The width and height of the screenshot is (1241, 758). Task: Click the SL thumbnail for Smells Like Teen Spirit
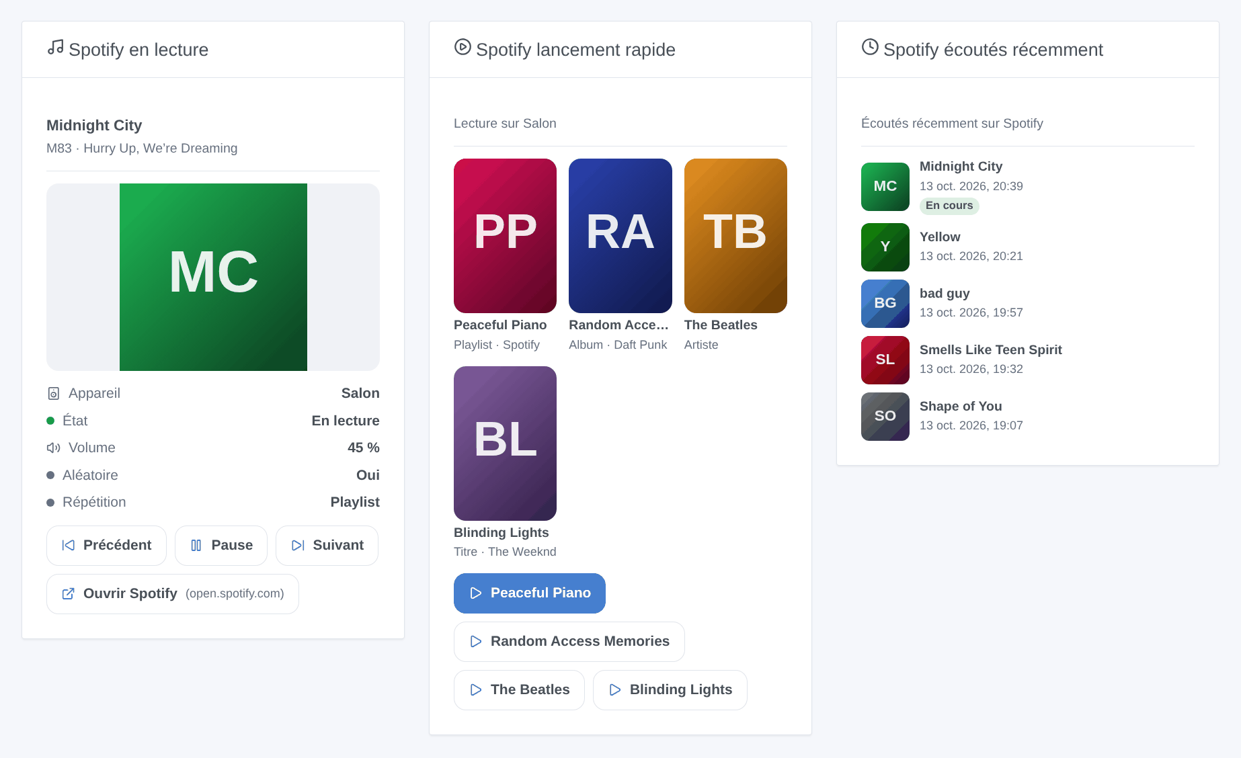pyautogui.click(x=885, y=360)
